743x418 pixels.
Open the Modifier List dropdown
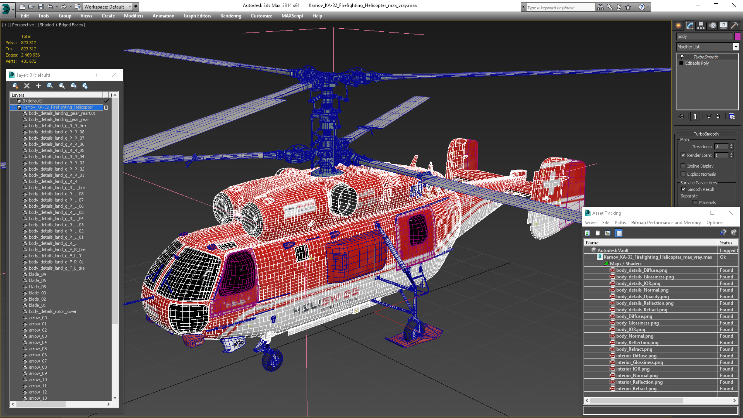pos(736,47)
